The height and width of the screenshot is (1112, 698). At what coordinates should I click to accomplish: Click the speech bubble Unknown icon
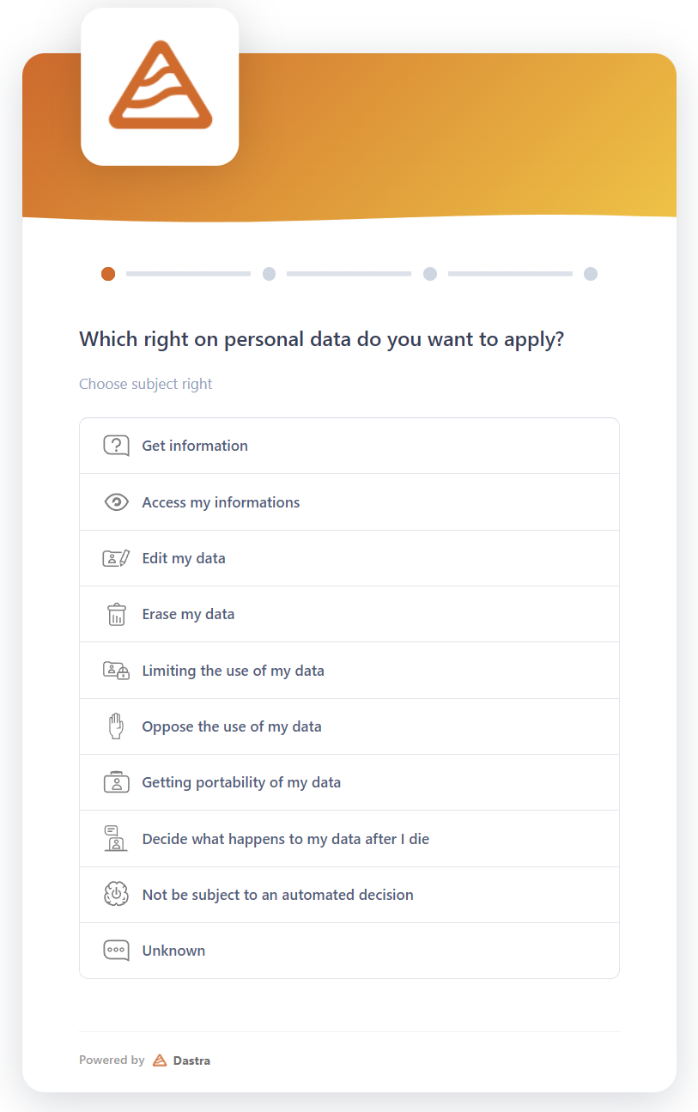(116, 951)
